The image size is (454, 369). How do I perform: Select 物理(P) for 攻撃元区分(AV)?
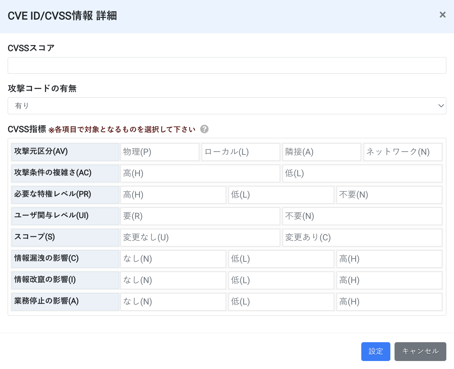[160, 152]
